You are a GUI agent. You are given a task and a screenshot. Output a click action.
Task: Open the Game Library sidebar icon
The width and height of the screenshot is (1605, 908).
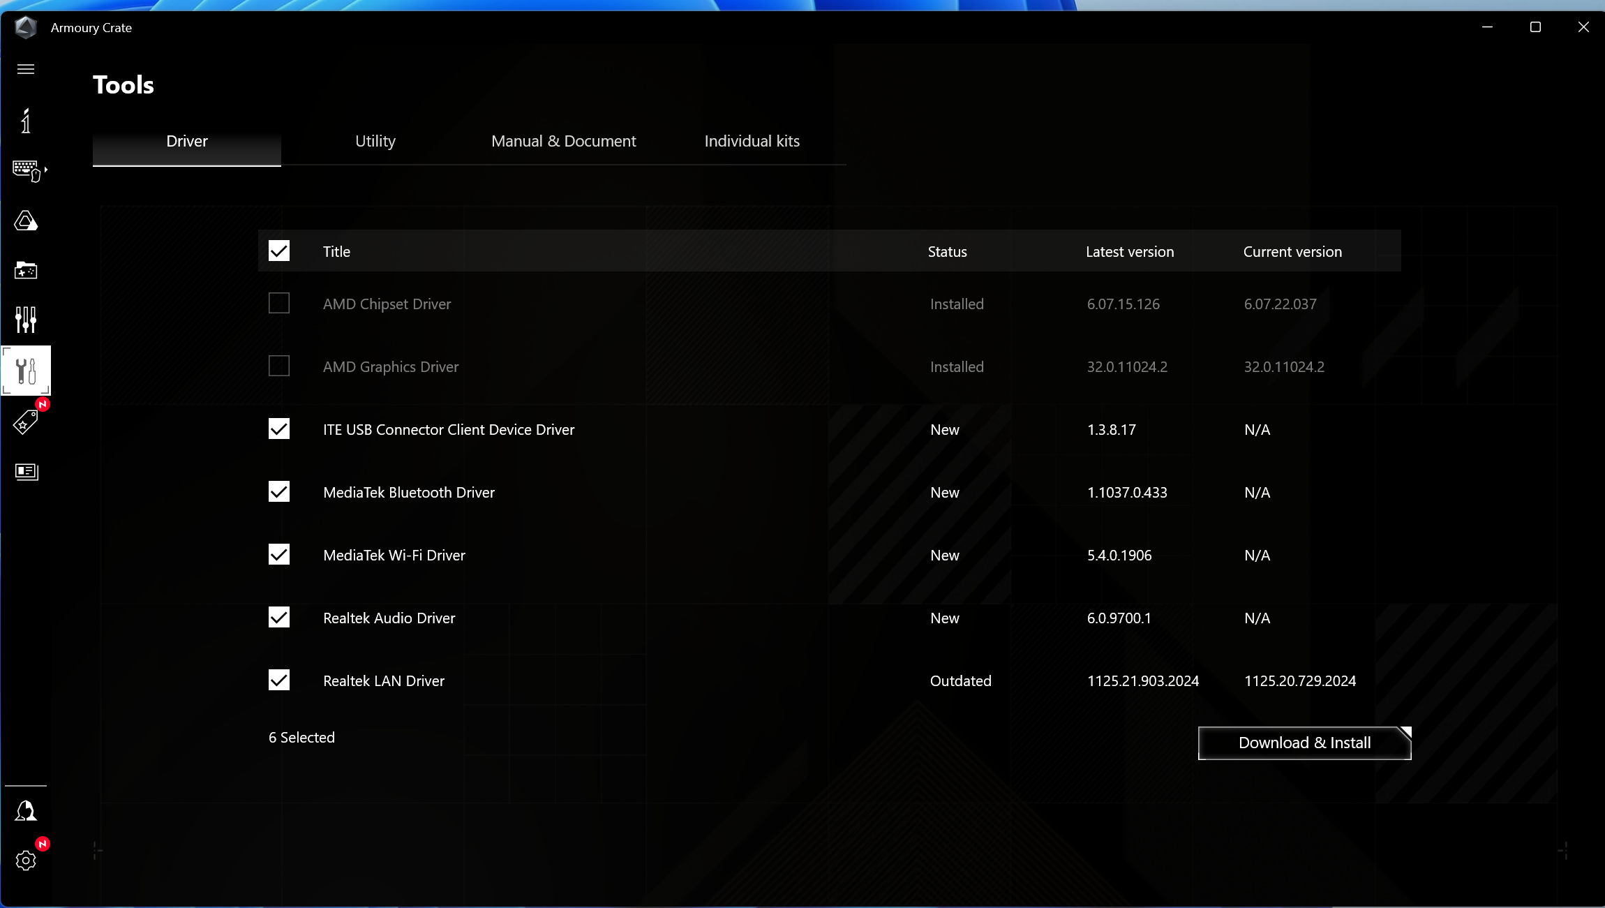tap(26, 270)
